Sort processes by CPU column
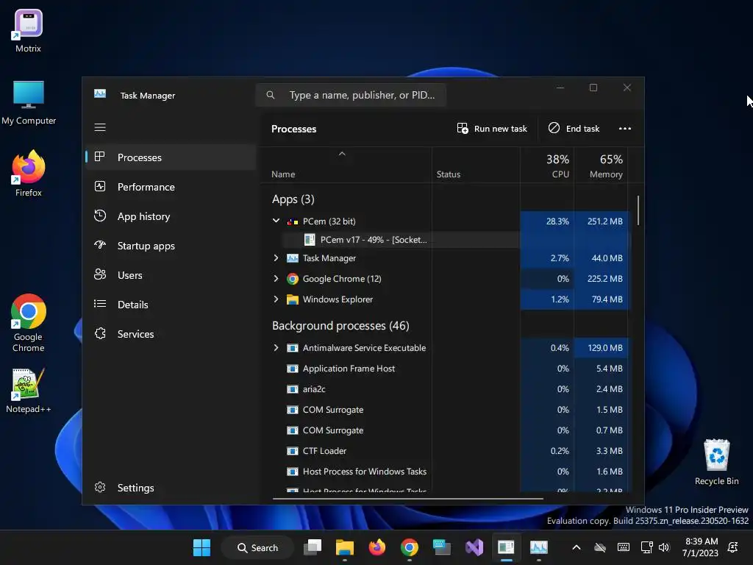753x565 pixels. (x=547, y=166)
